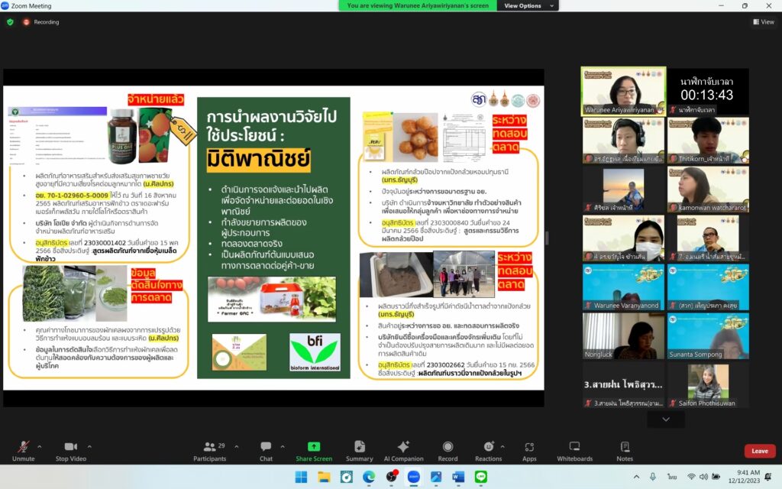The image size is (782, 489).
Task: Open the View Options dropdown
Action: pos(526,5)
